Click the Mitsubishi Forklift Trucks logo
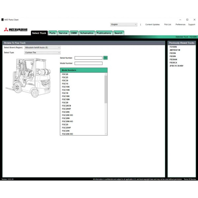Viewport: 198px width, 198px height. click(16, 30)
